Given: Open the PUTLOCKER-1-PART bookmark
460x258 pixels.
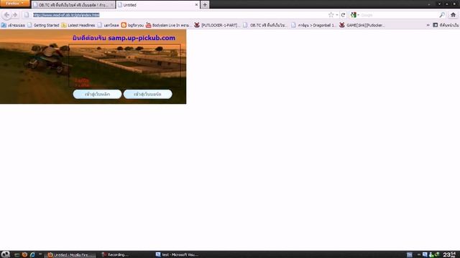Looking at the screenshot, I should [217, 26].
